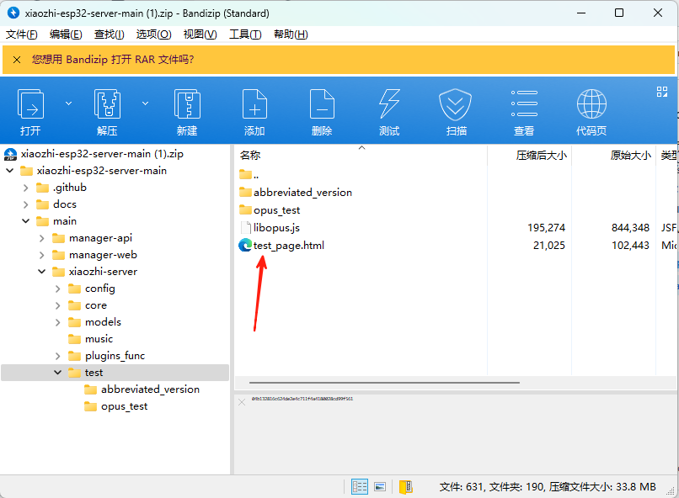Screen dimensions: 679x498
Task: Collapse the main folder
Action: [x=25, y=221]
